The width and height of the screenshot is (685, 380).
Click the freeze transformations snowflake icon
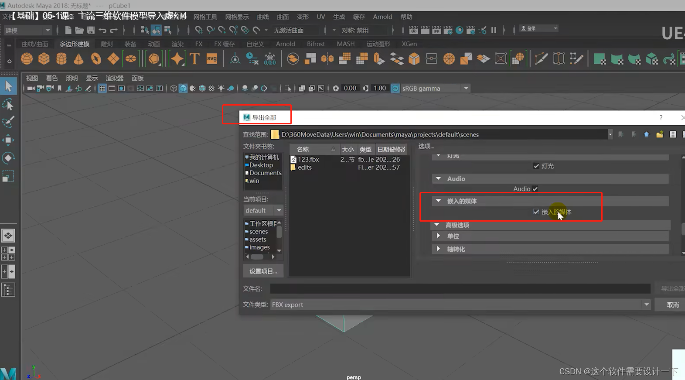tap(270, 58)
